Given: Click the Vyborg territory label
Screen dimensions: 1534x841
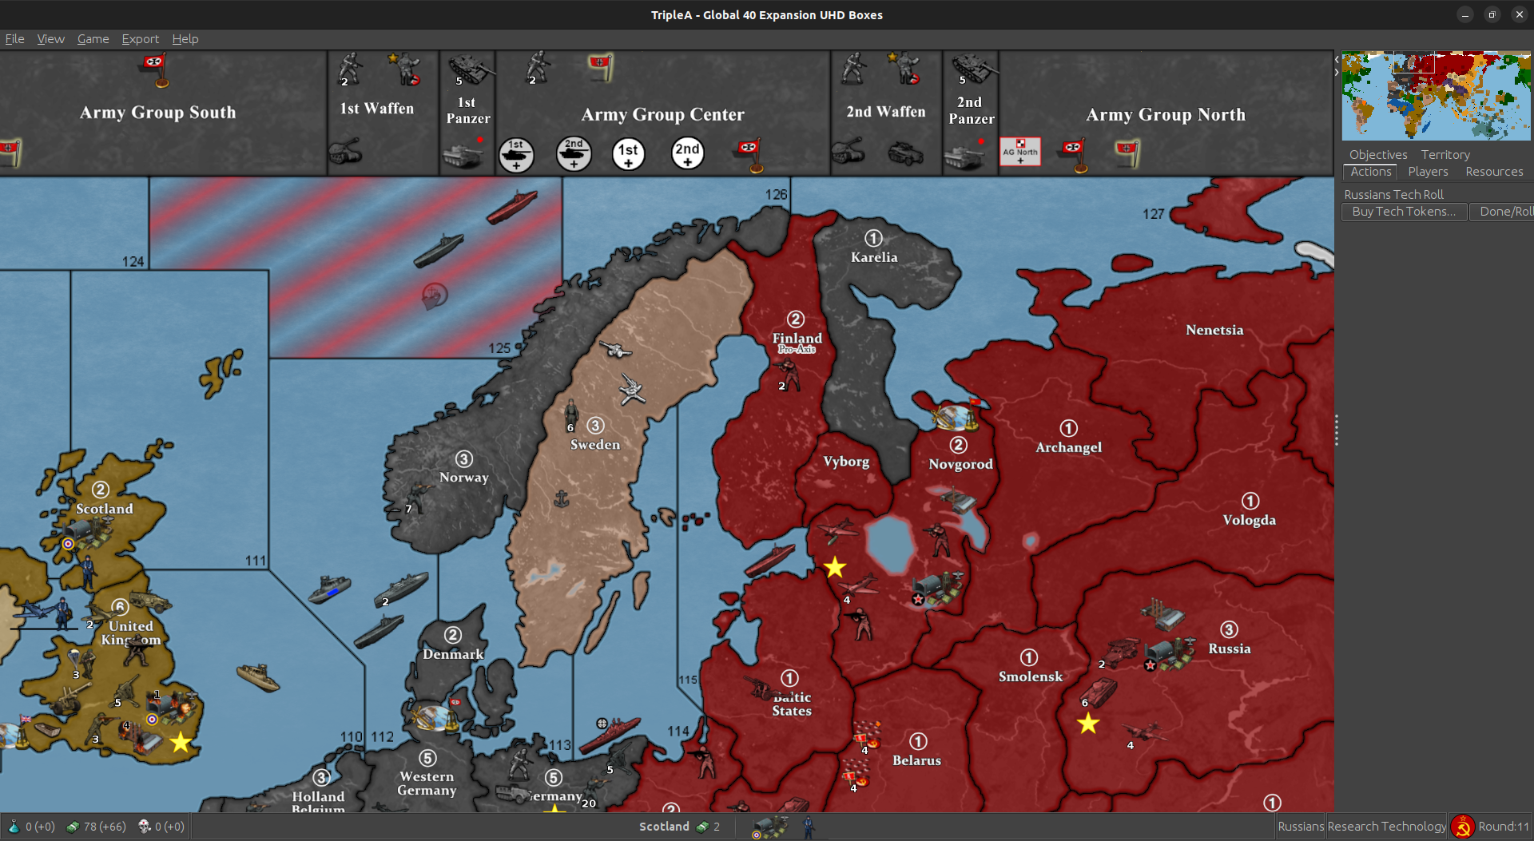Looking at the screenshot, I should [846, 462].
